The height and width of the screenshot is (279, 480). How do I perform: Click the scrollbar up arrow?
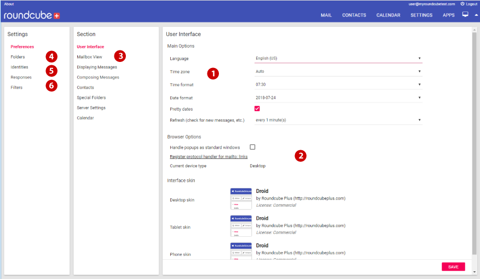pos(475,30)
